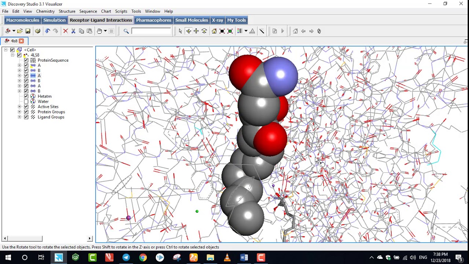Toggle the Protein Groups checkbox

(26, 112)
